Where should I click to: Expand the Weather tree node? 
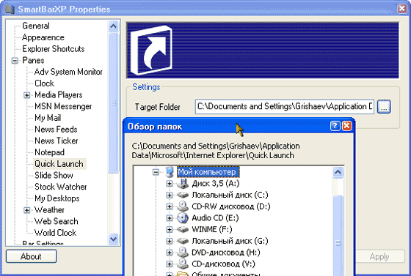click(x=26, y=210)
